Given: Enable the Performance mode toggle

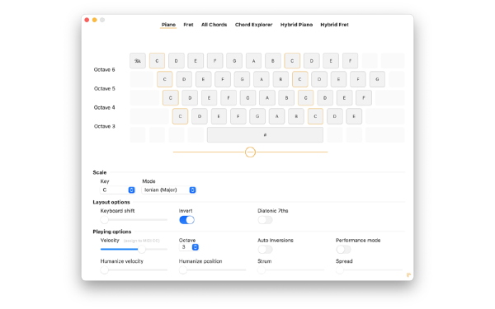Looking at the screenshot, I should tap(343, 250).
